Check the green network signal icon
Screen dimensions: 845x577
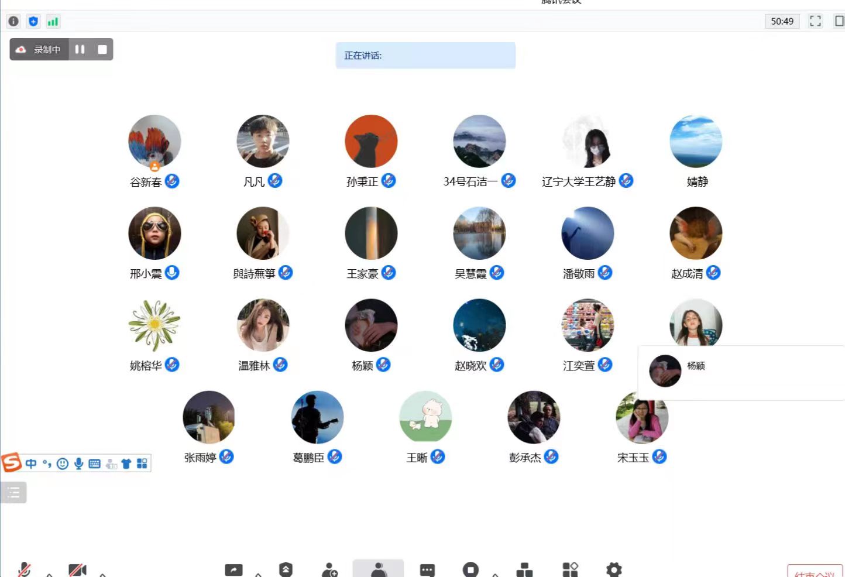[x=53, y=22]
